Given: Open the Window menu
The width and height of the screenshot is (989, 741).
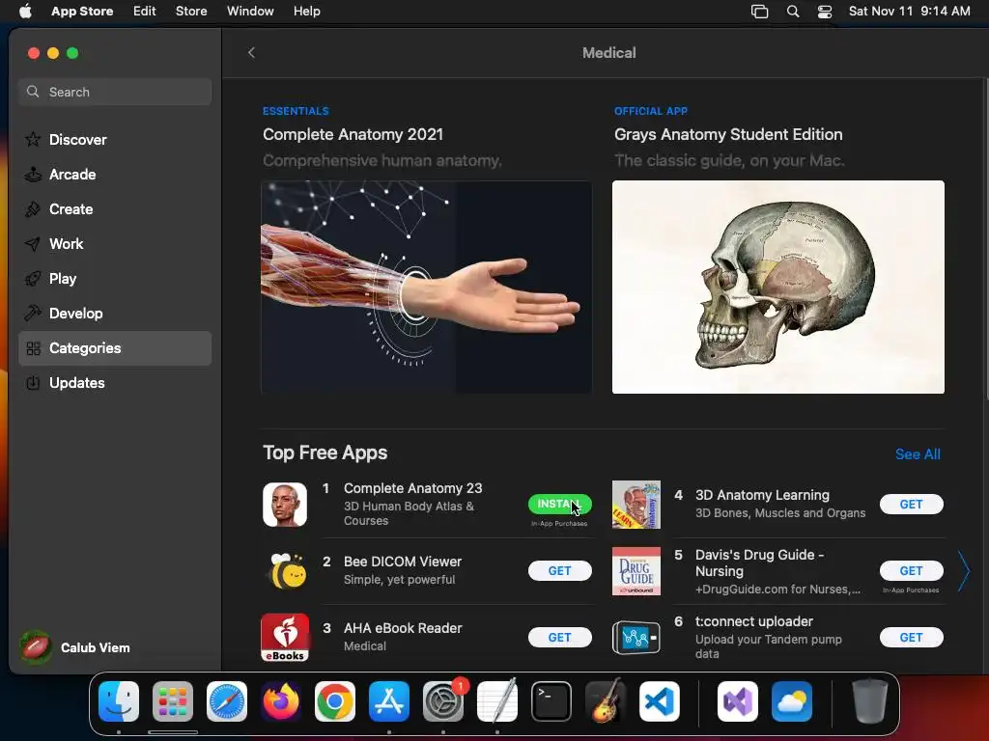Looking at the screenshot, I should [250, 12].
